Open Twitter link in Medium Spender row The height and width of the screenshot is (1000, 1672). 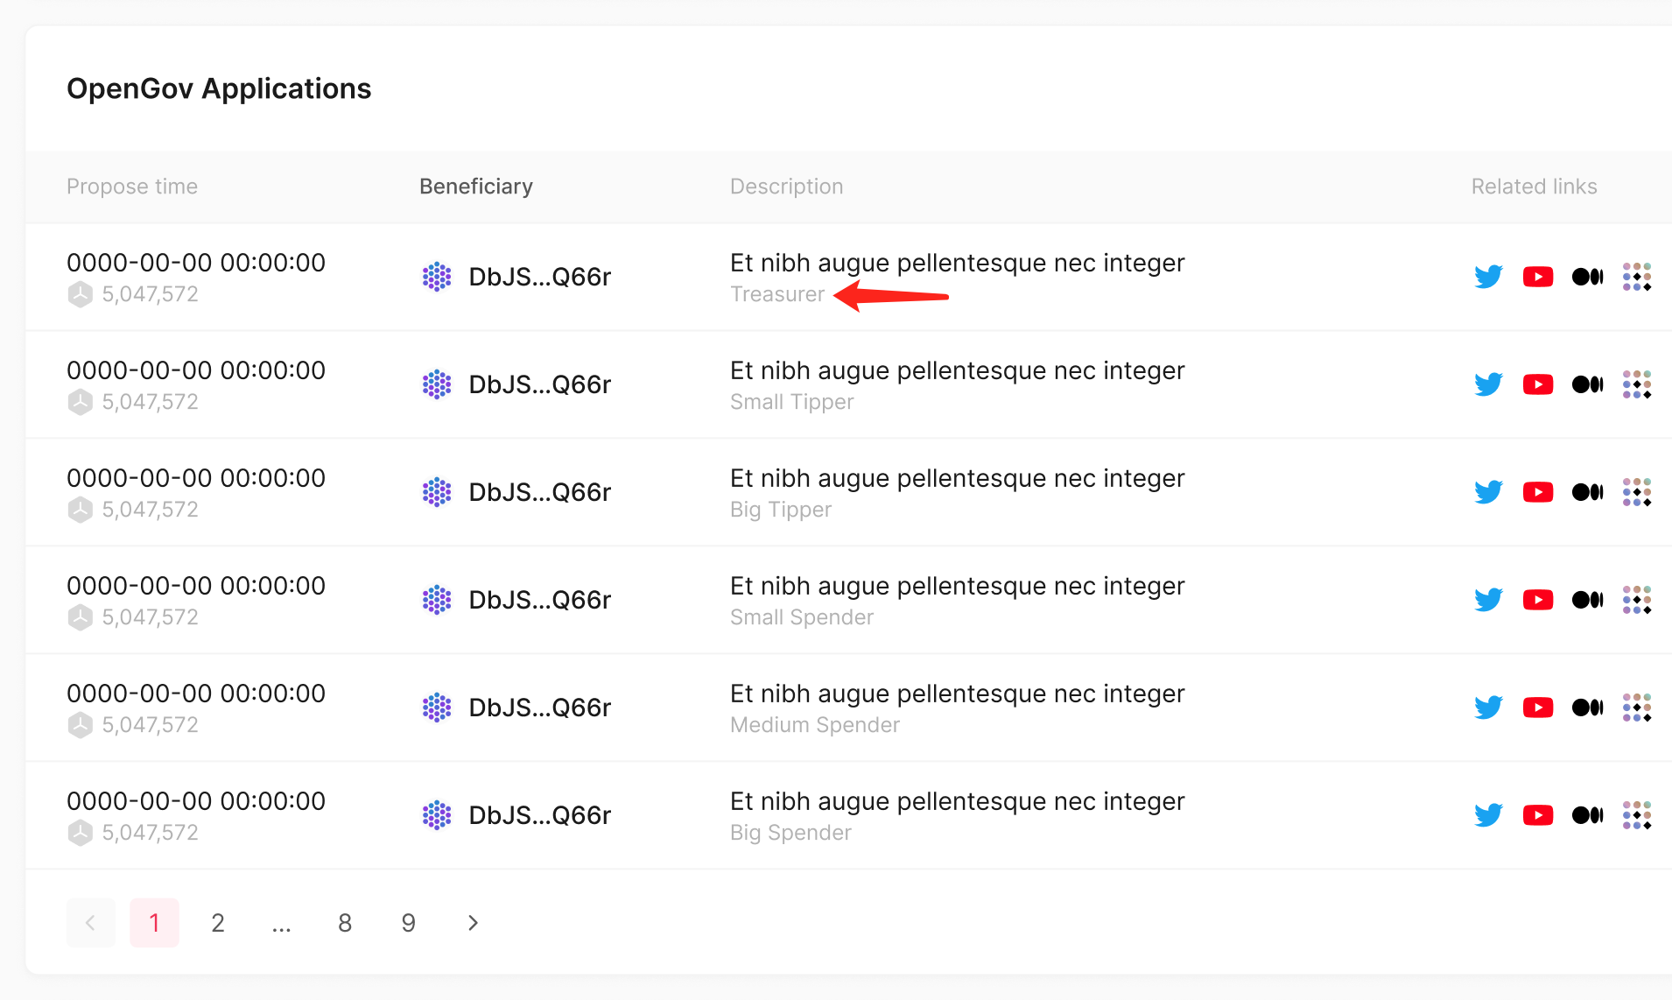tap(1488, 708)
